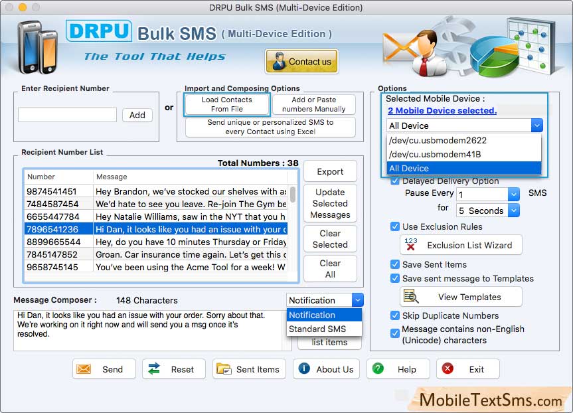
Task: Choose All Device in the open list
Action: tap(463, 168)
